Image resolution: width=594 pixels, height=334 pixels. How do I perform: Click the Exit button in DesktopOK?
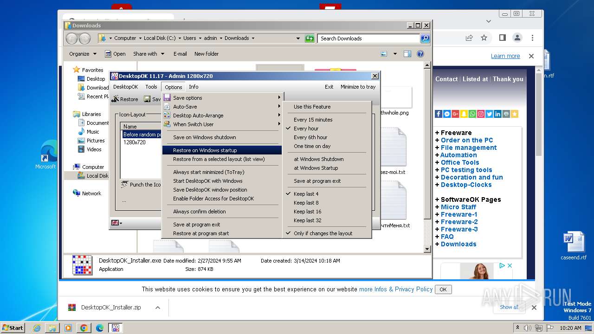[329, 87]
